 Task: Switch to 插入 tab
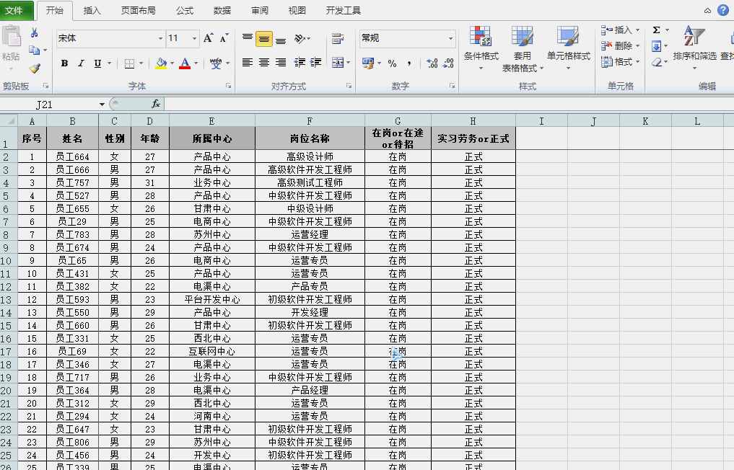coord(92,10)
